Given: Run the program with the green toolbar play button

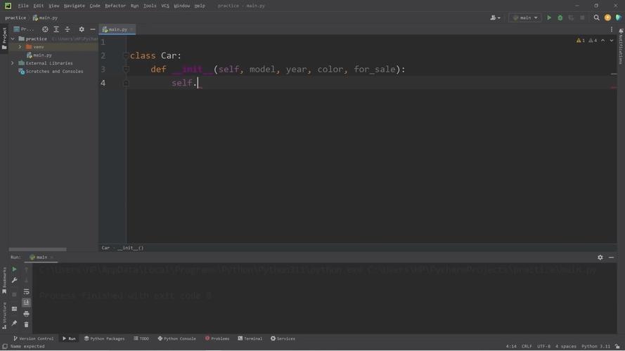Looking at the screenshot, I should coord(550,18).
